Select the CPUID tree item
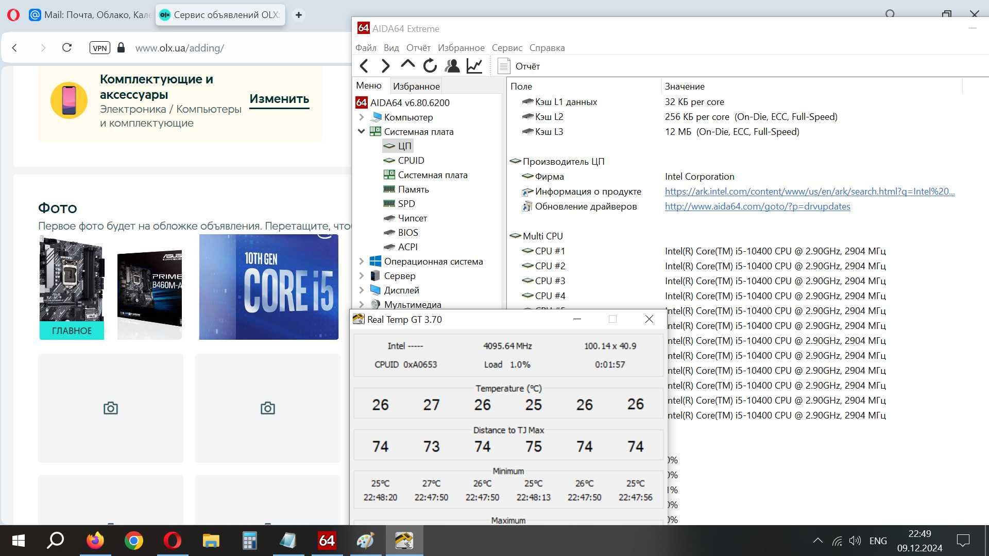The width and height of the screenshot is (989, 556). click(x=404, y=160)
